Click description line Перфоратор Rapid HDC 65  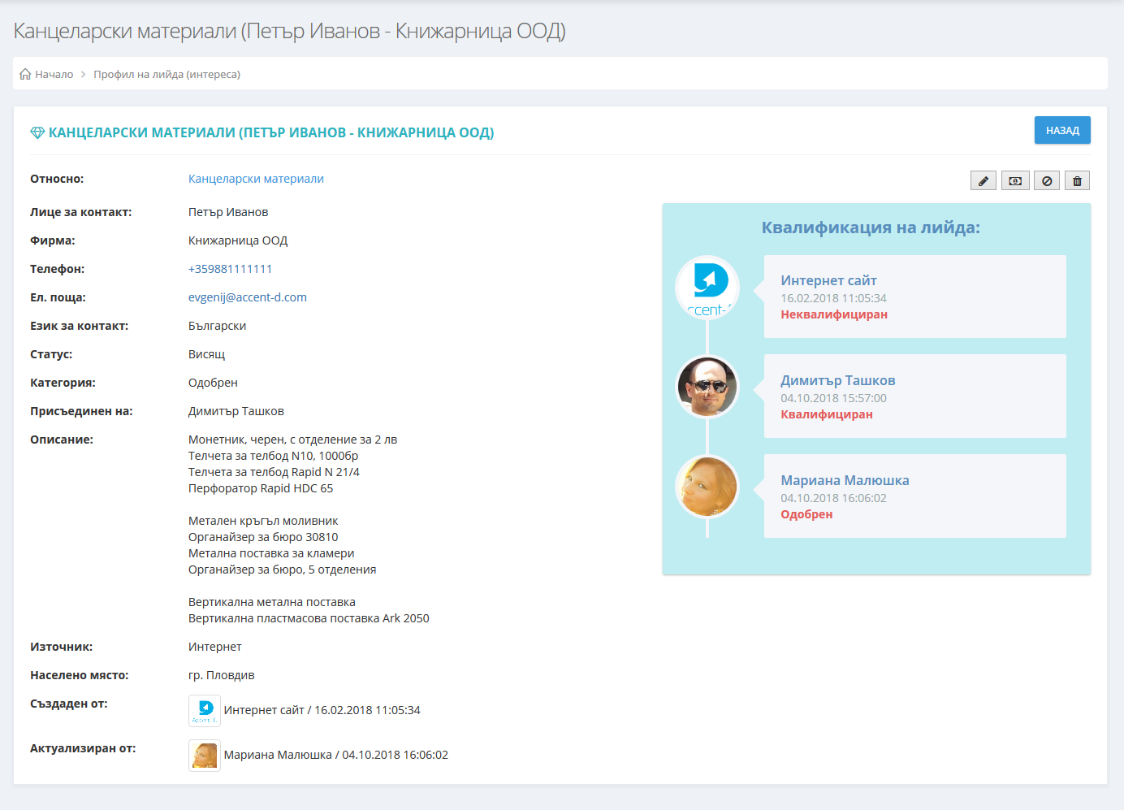[261, 488]
